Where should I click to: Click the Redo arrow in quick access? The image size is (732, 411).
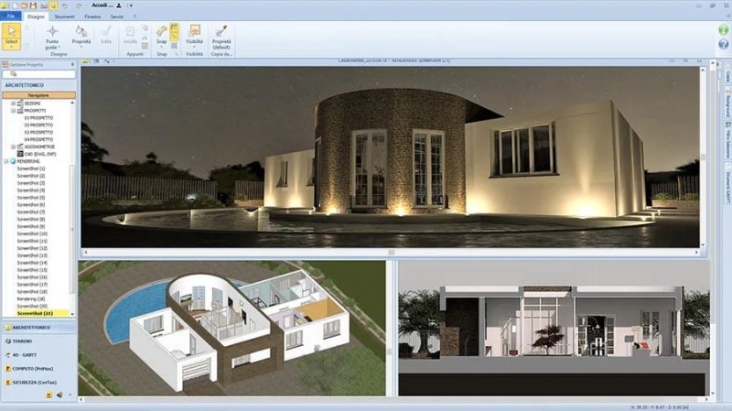click(x=79, y=5)
